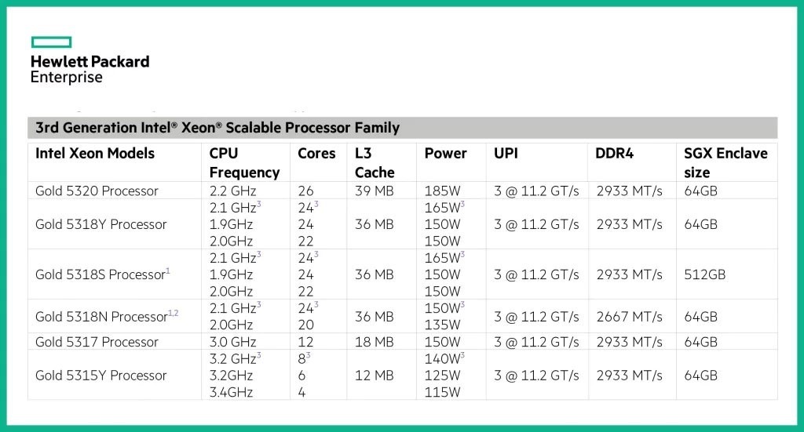Click the Gold 5318S Processor row label
Viewport: 804px width, 432px height.
[103, 274]
